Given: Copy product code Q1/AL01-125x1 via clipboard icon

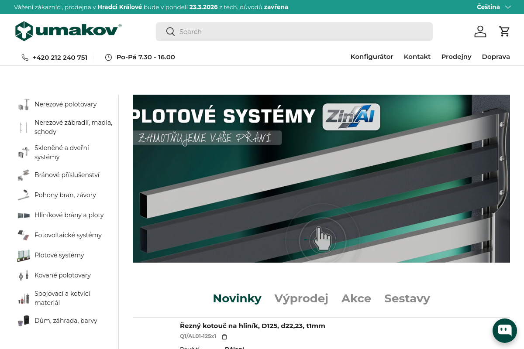Looking at the screenshot, I should 224,337.
